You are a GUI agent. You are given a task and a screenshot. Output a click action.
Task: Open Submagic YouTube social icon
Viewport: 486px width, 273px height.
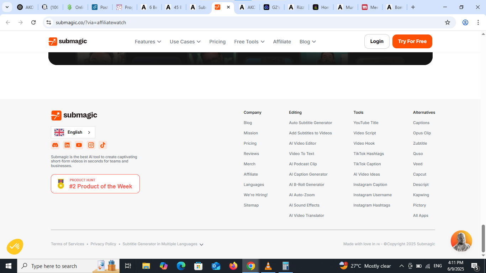click(x=79, y=145)
